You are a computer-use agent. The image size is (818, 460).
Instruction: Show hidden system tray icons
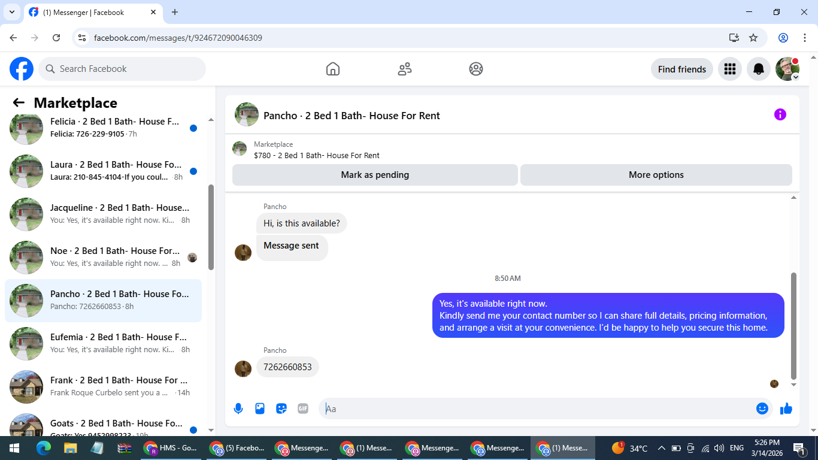click(x=662, y=448)
